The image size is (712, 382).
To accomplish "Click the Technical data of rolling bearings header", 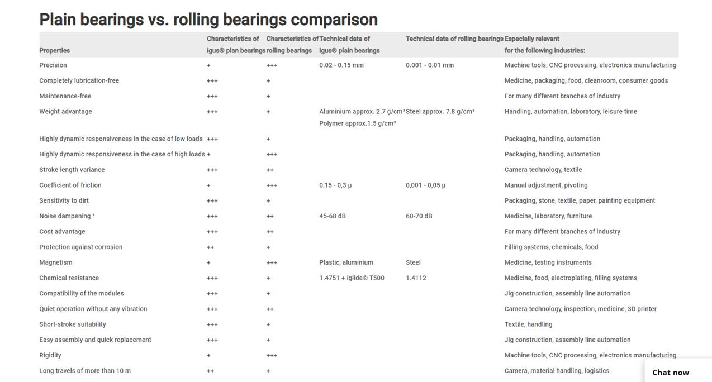I will pos(454,39).
